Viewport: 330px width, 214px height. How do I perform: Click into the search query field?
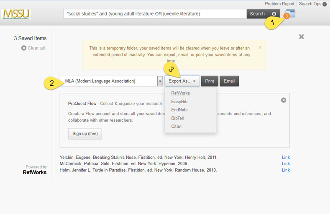pos(155,14)
